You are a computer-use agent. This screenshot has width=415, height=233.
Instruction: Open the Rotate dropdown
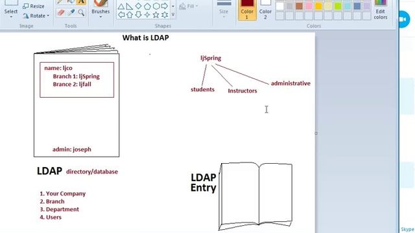(36, 16)
